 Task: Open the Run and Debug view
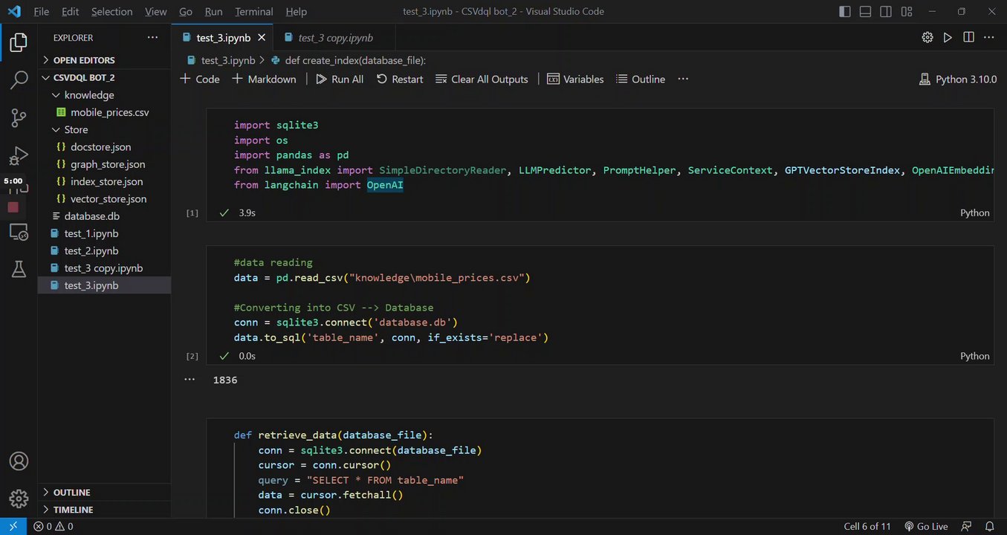coord(19,156)
